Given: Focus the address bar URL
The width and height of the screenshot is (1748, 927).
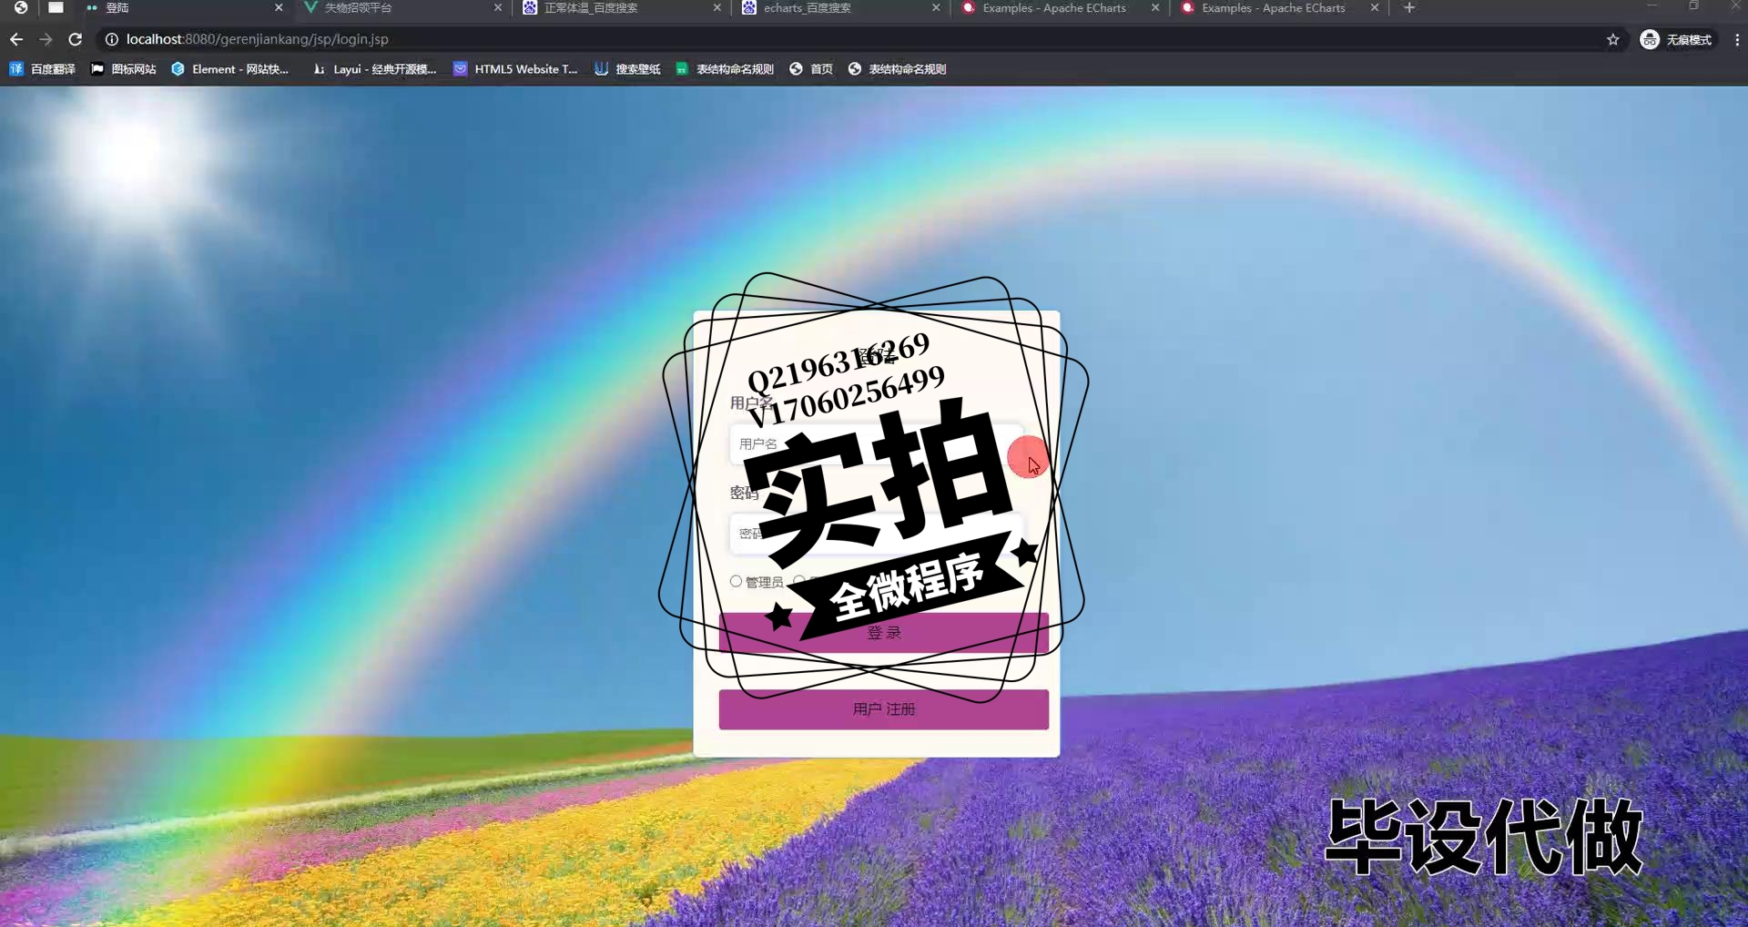Looking at the screenshot, I should coord(258,39).
